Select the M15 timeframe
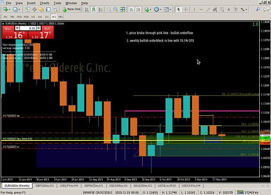 point(19,17)
